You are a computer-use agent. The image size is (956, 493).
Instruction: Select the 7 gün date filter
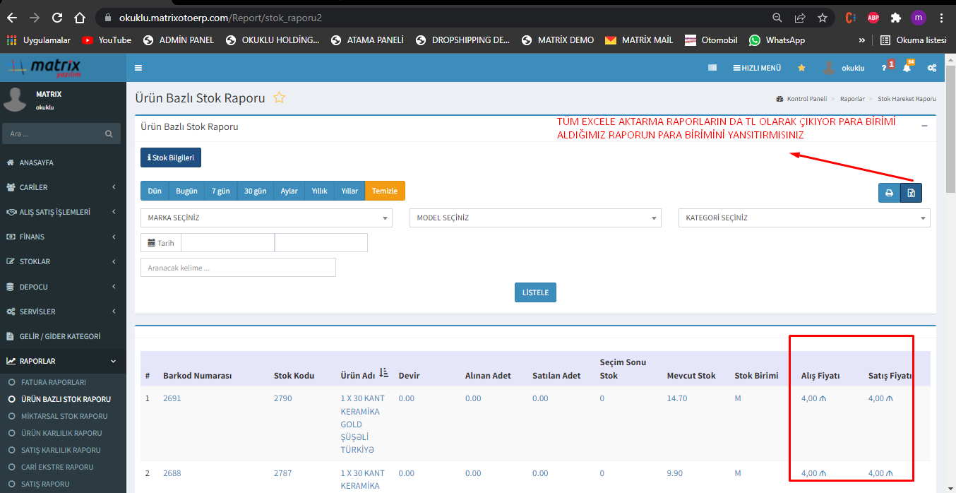tap(221, 191)
